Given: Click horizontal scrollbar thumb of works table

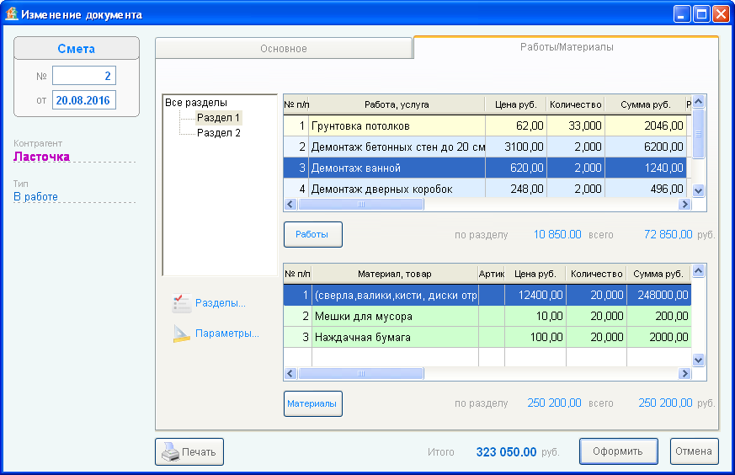Looking at the screenshot, I should [x=361, y=205].
